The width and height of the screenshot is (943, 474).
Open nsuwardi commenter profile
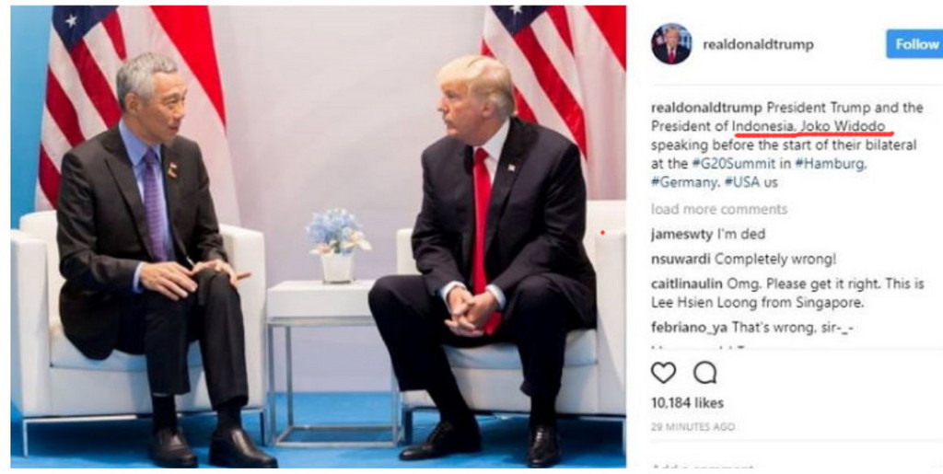(681, 260)
